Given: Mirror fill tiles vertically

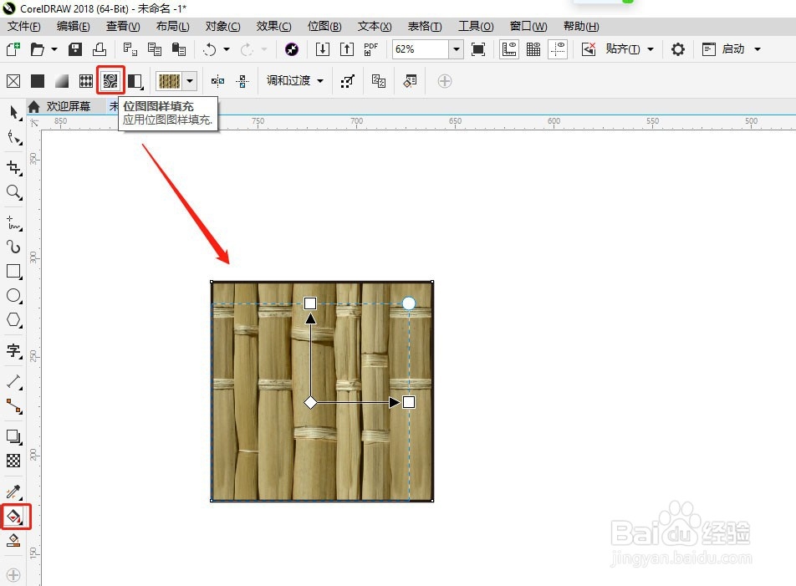Looking at the screenshot, I should click(x=242, y=81).
